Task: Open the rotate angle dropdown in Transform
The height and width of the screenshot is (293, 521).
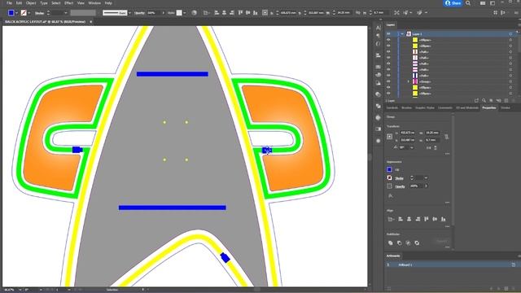Action: (412, 147)
